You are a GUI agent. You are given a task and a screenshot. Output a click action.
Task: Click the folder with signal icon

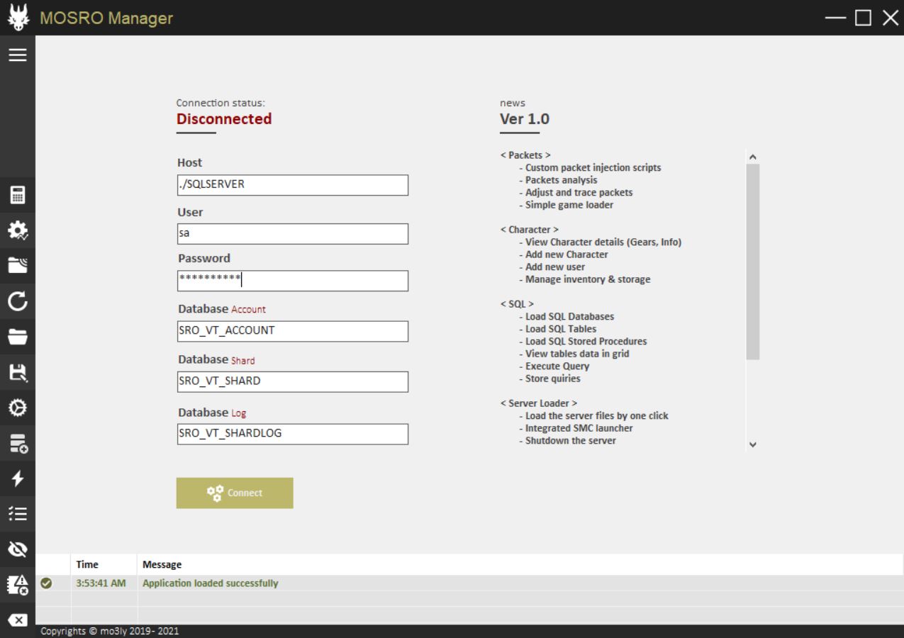[17, 265]
